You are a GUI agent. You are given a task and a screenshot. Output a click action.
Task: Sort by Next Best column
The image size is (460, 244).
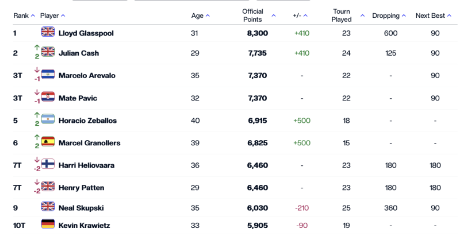(433, 16)
